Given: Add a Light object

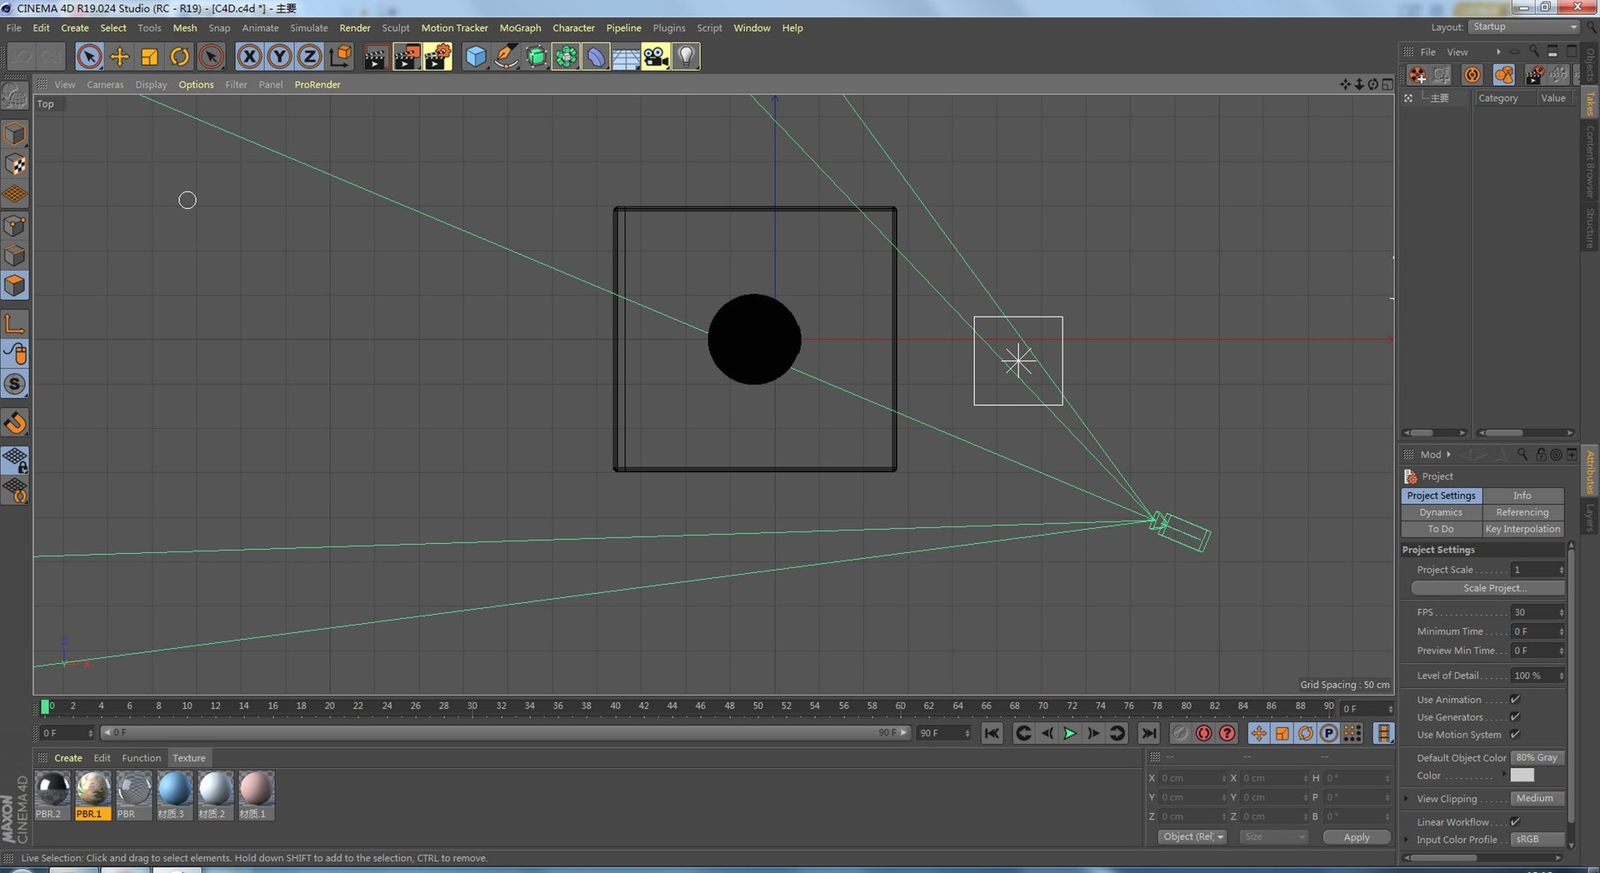Looking at the screenshot, I should point(686,57).
